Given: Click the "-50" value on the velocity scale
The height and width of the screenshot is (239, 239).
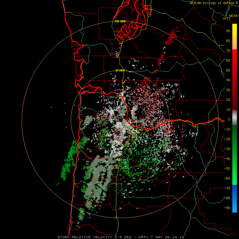Looking at the screenshot, I should point(227,169).
